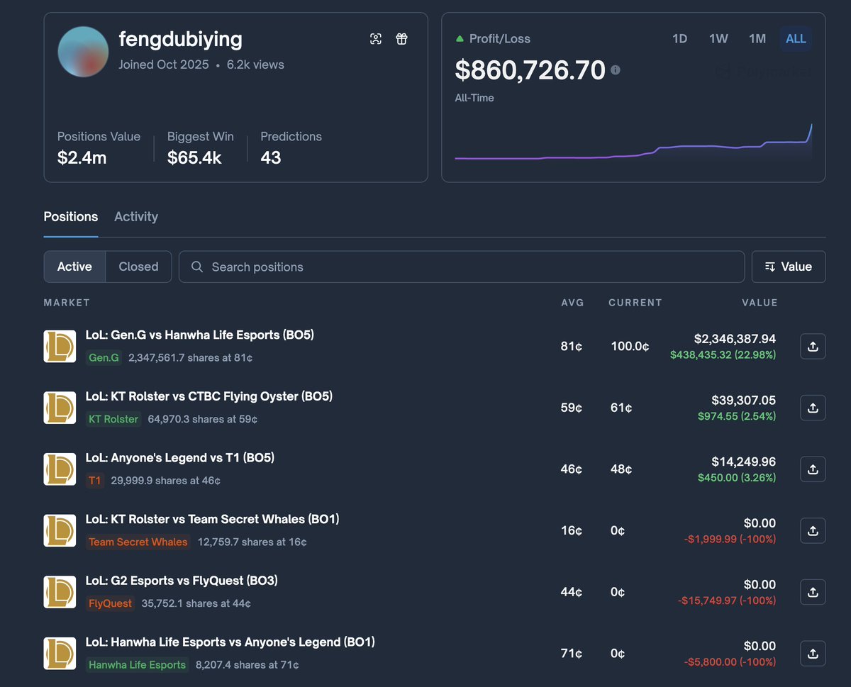851x687 pixels.
Task: Click the info icon beside profit amount
Action: [616, 70]
